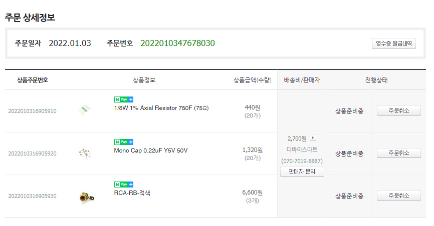
Task: Open the Mono Cap product thumbnail
Action: coord(85,153)
